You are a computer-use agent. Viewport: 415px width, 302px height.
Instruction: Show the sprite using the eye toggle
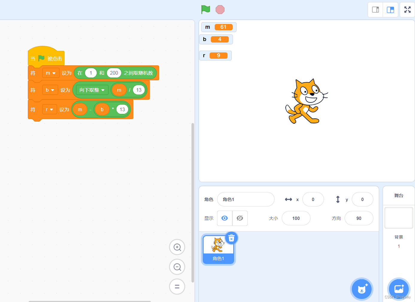click(225, 218)
